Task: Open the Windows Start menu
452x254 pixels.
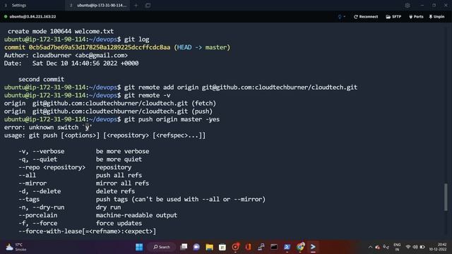Action: pos(139,247)
